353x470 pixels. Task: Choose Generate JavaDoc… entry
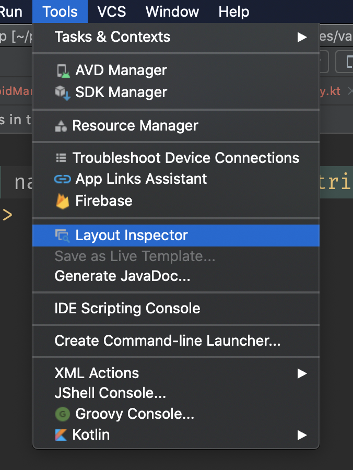pyautogui.click(x=176, y=276)
